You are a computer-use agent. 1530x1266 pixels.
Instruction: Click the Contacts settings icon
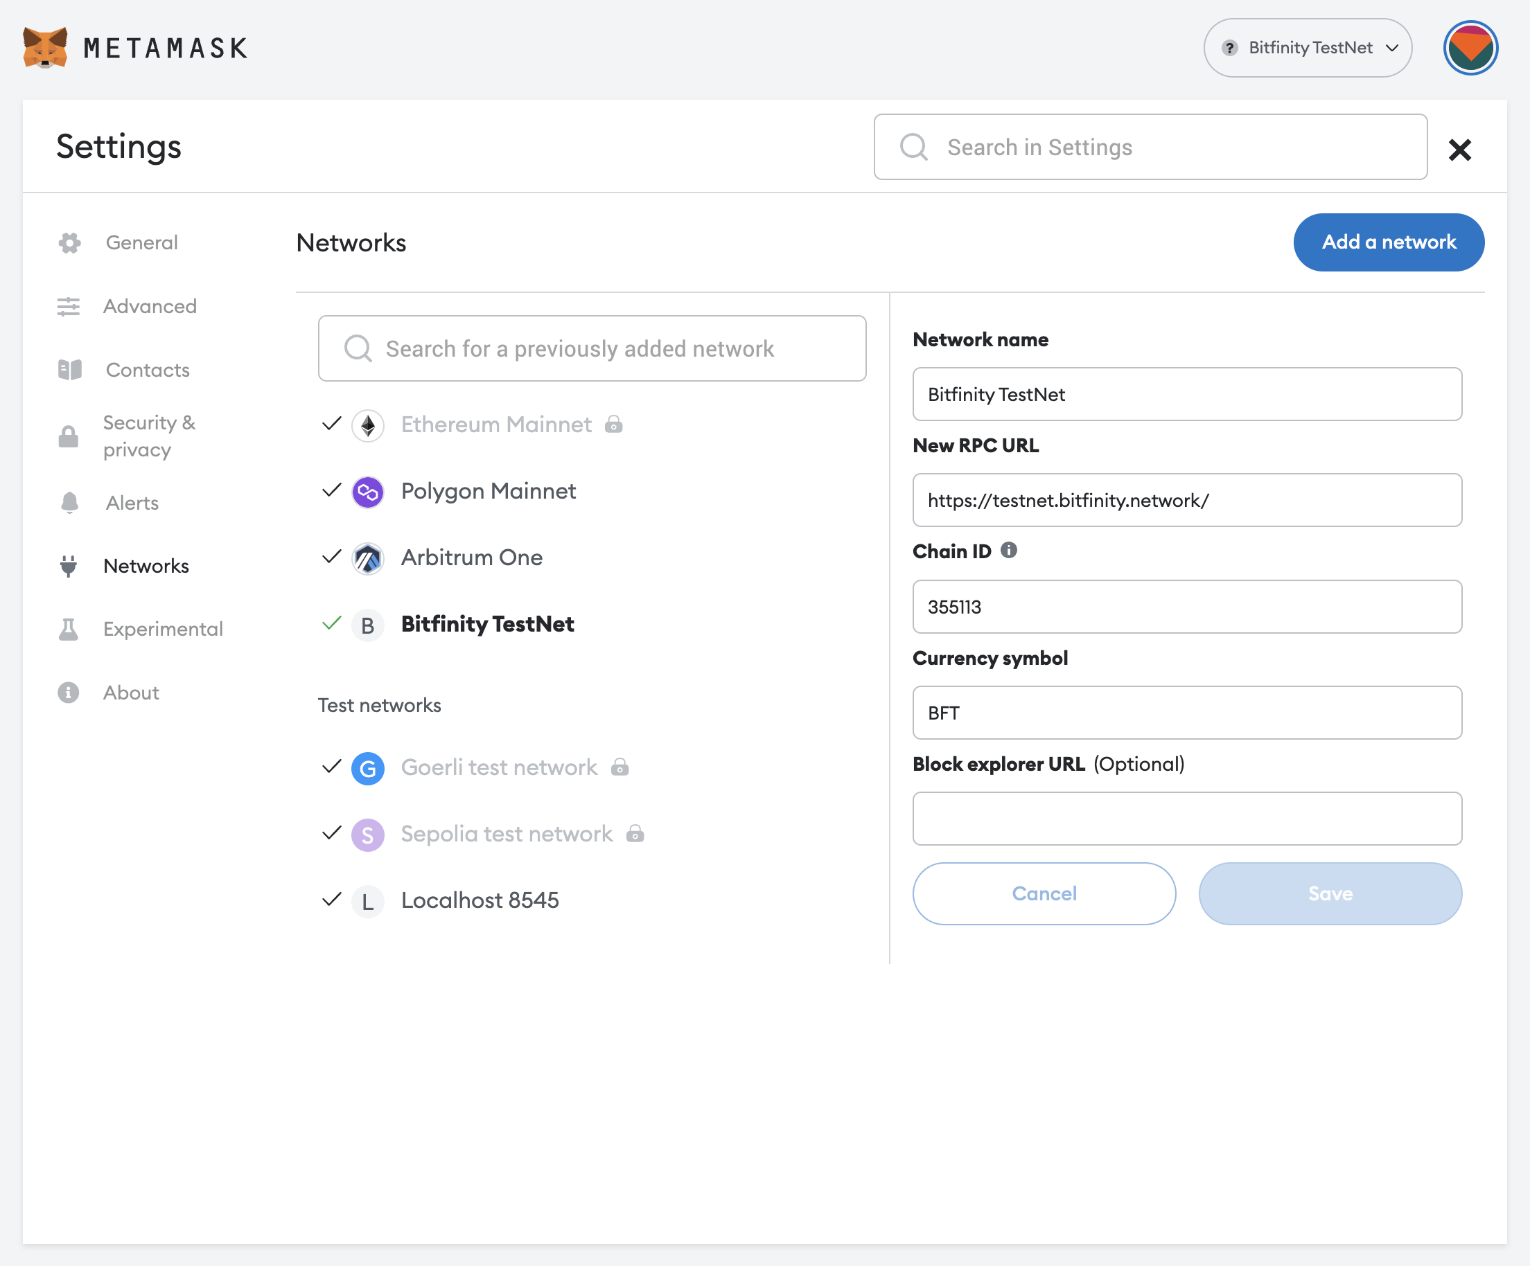click(70, 370)
